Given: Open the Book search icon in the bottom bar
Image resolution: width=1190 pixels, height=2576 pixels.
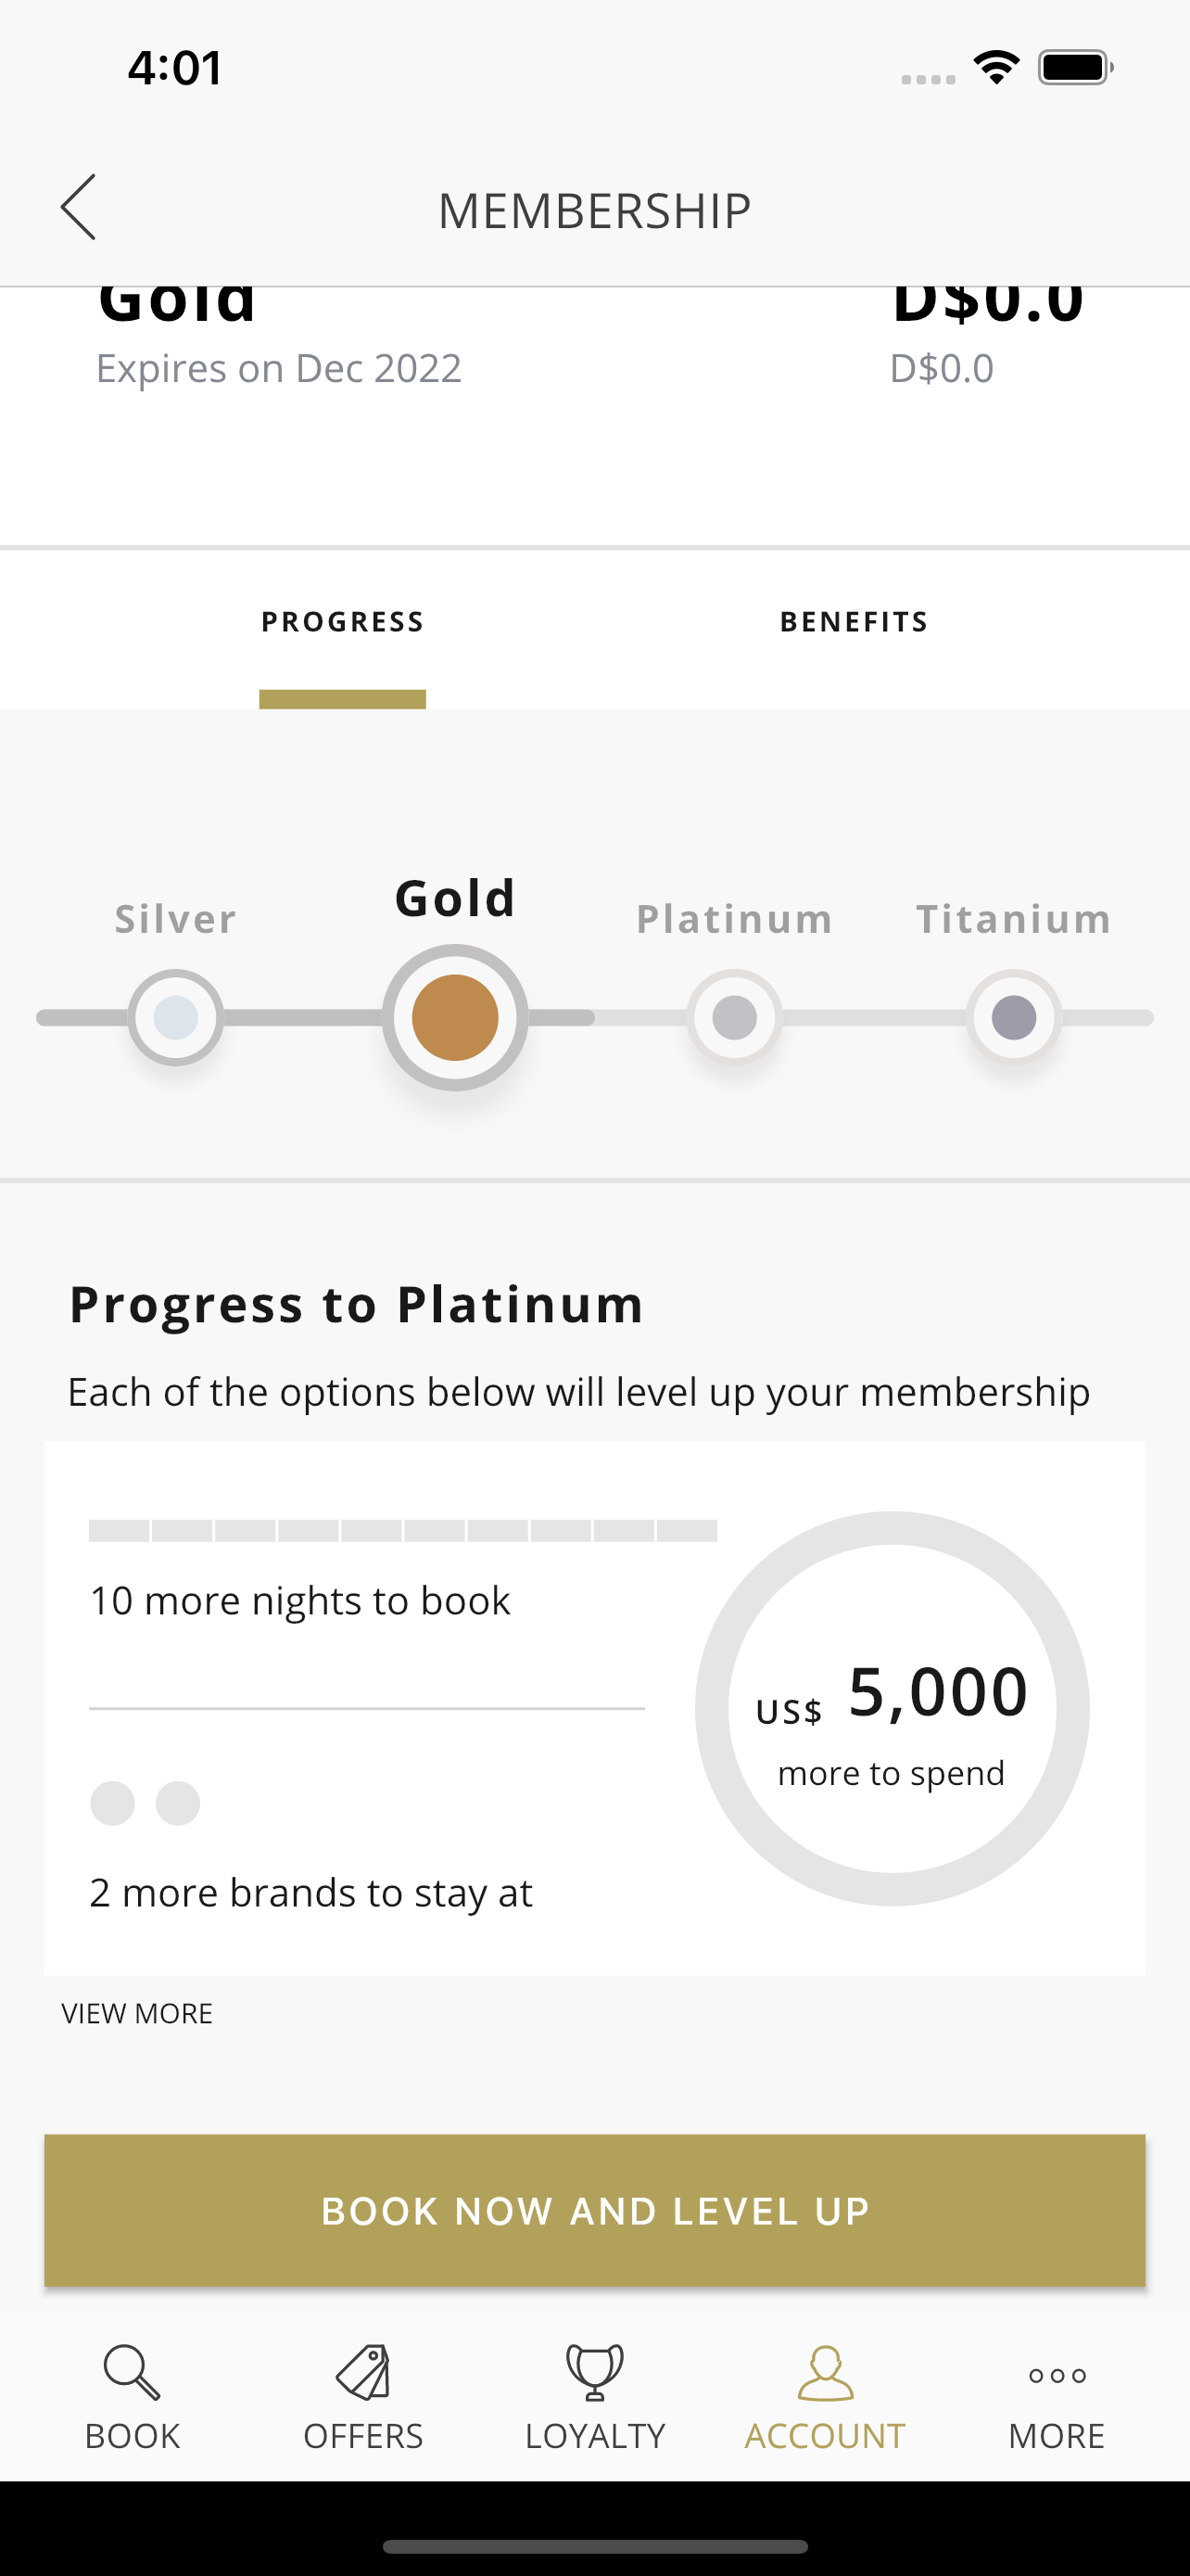Looking at the screenshot, I should tap(132, 2372).
